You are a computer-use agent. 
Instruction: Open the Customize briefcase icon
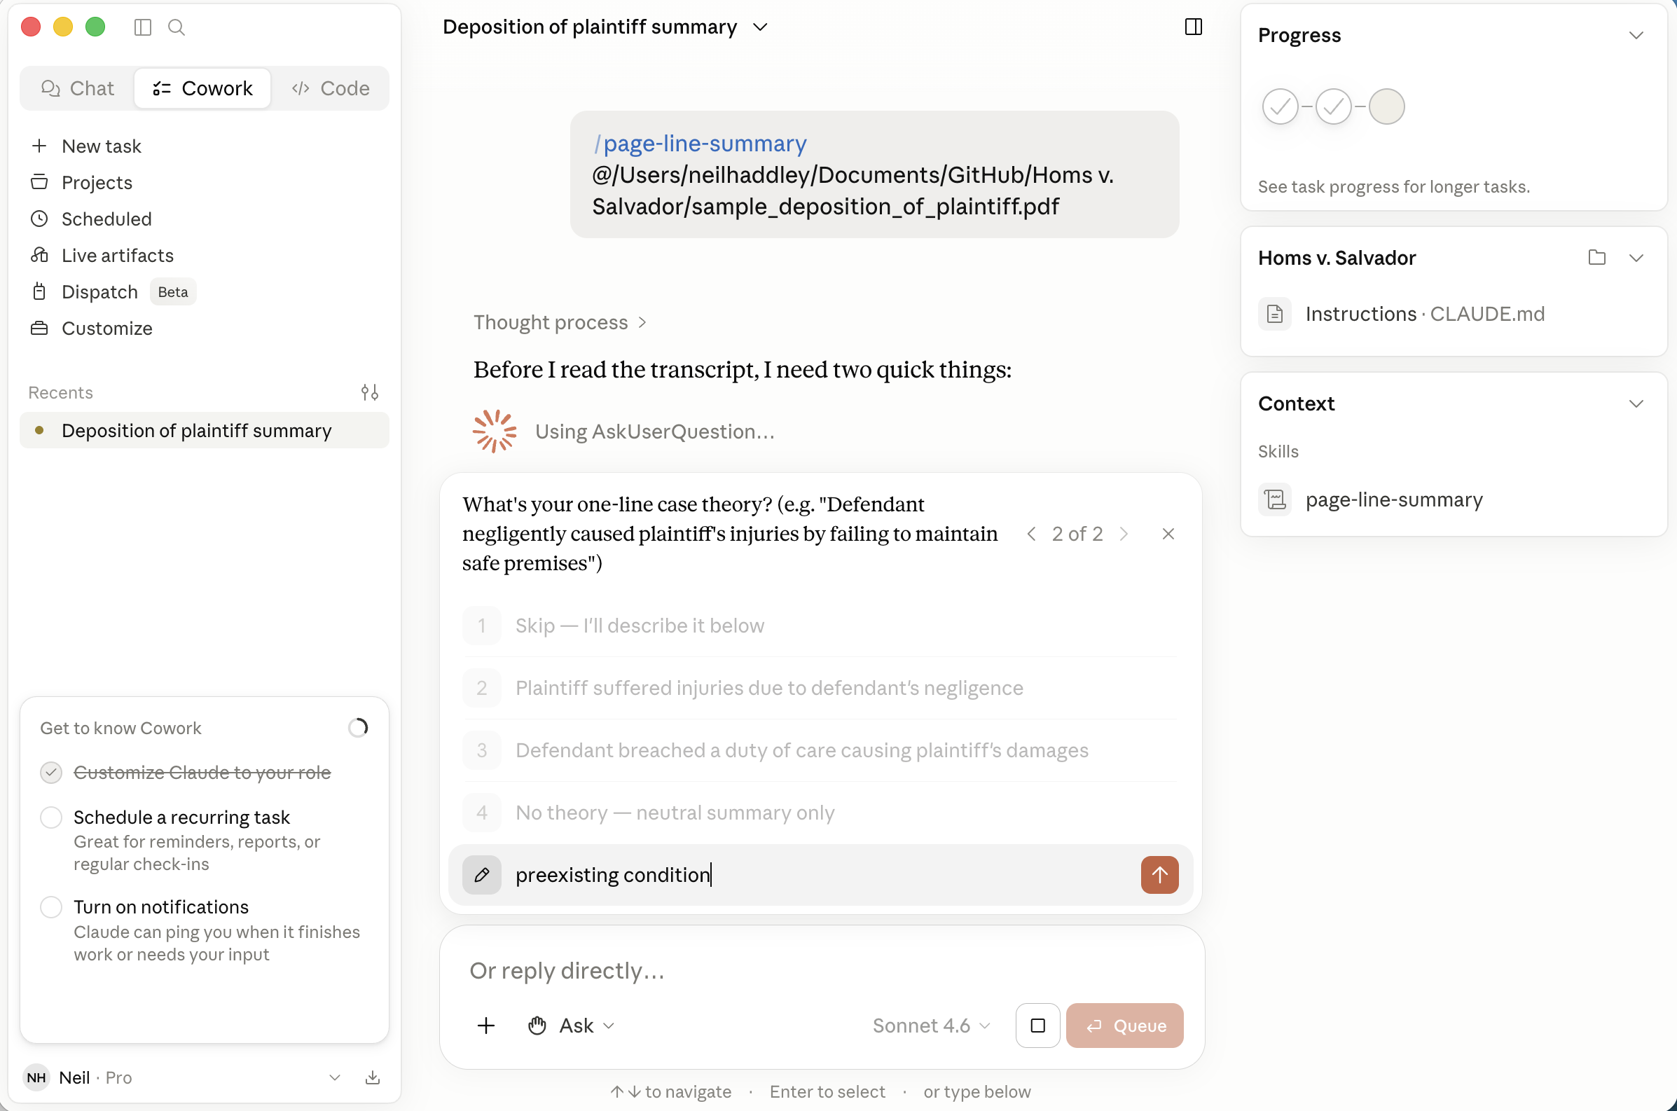39,328
